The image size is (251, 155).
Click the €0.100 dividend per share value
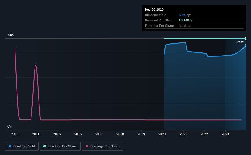click(184, 20)
